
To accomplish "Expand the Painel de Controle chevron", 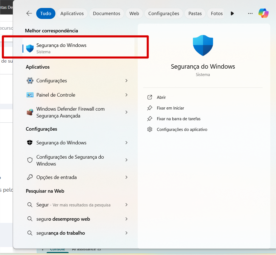I will [x=126, y=95].
